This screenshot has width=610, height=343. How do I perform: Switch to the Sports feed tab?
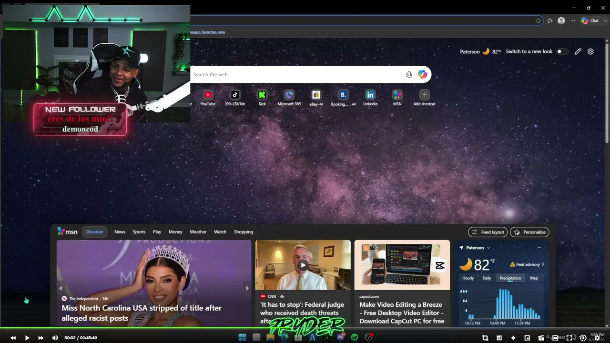[139, 232]
